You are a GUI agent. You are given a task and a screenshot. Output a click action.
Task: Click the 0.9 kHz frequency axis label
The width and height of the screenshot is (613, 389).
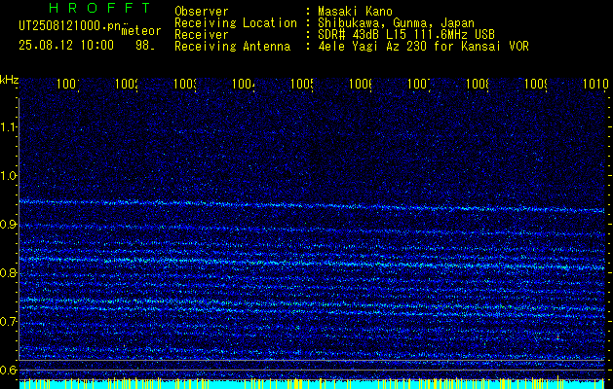pos(8,225)
